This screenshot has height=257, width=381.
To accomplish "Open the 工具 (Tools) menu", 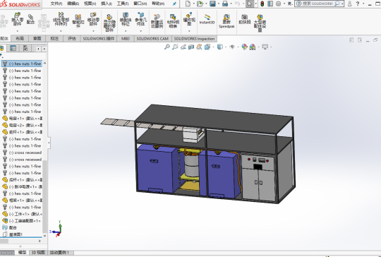I will (123, 4).
